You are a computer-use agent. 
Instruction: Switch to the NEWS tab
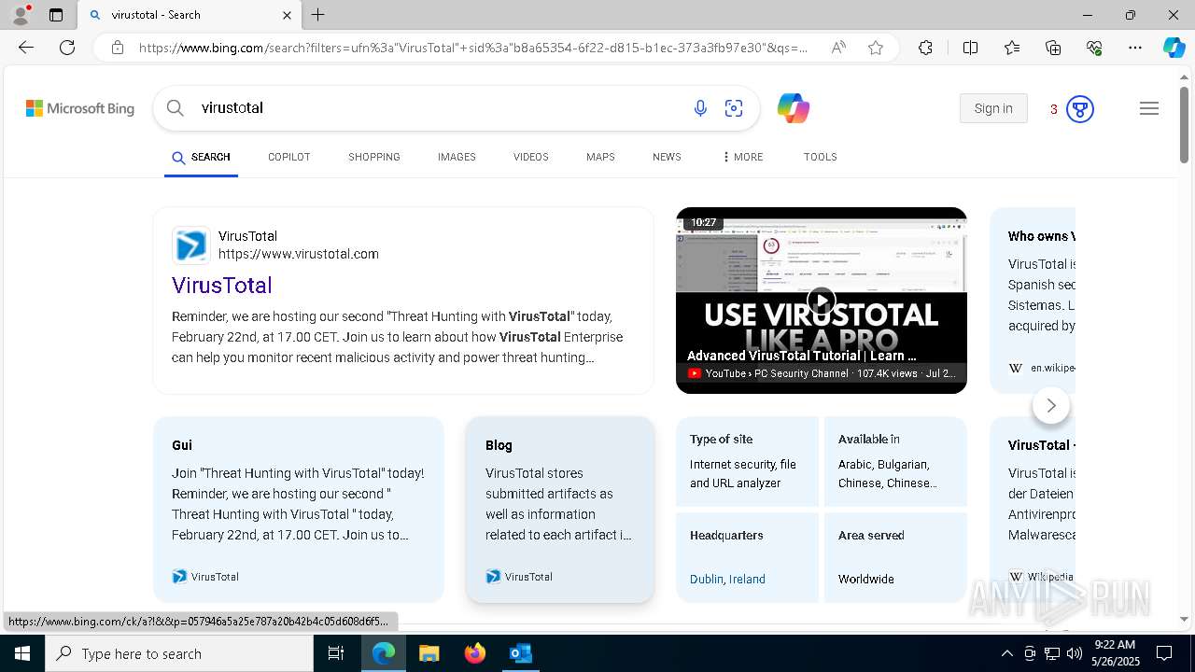(x=667, y=157)
